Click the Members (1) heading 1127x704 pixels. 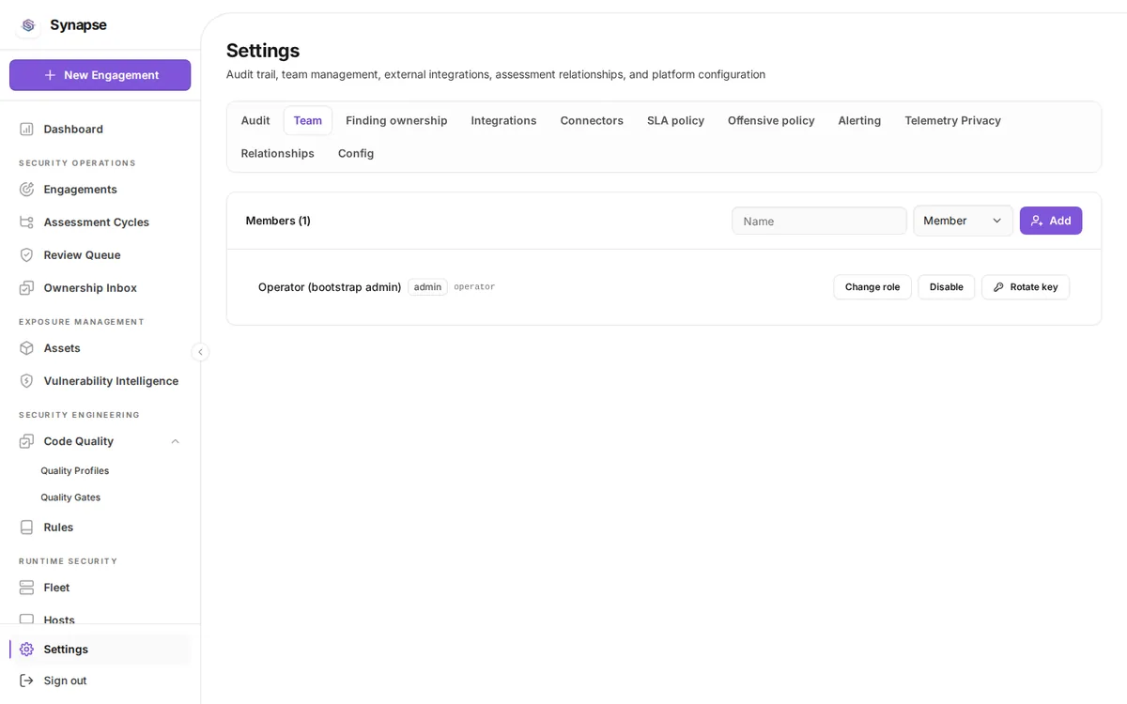278,221
